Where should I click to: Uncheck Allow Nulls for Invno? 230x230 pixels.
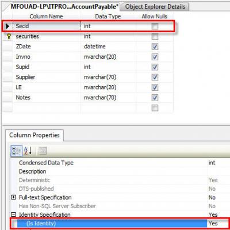[155, 57]
